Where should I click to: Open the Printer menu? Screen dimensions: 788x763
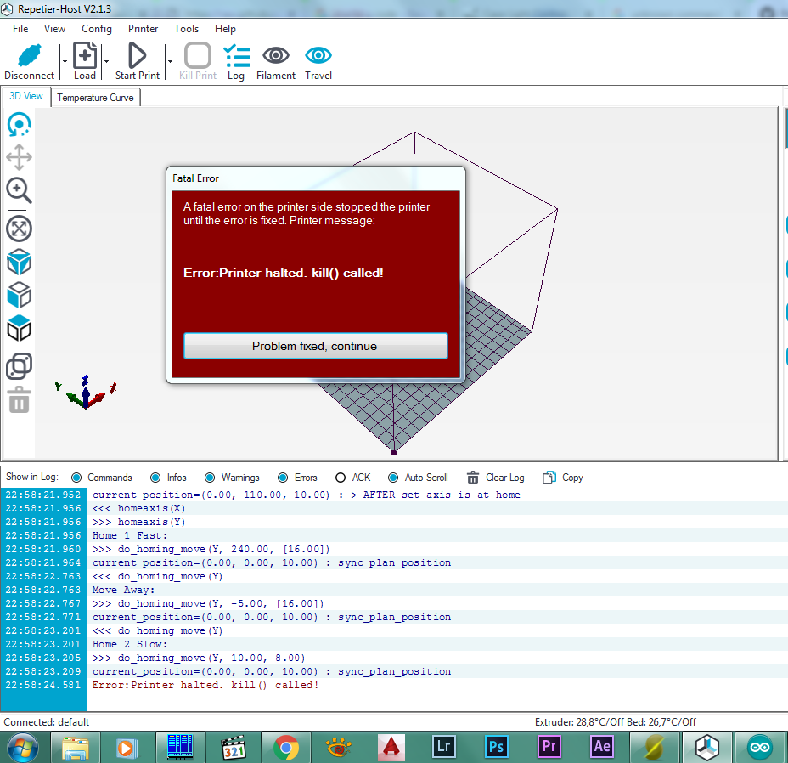point(143,29)
